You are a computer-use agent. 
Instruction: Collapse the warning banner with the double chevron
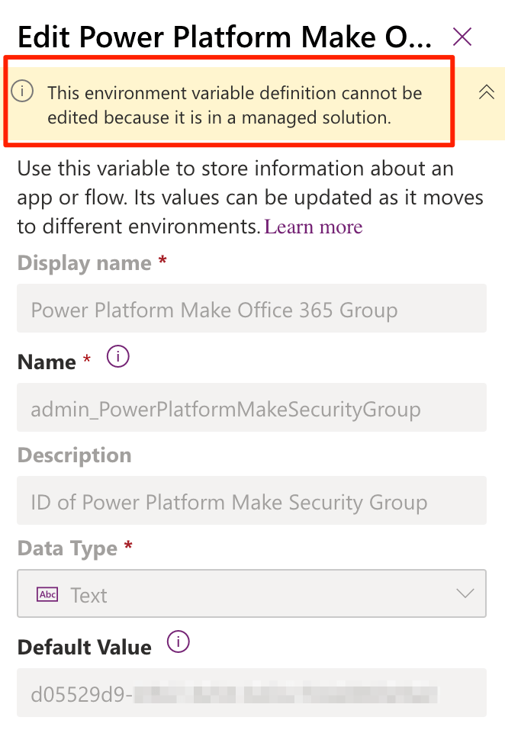coord(486,92)
